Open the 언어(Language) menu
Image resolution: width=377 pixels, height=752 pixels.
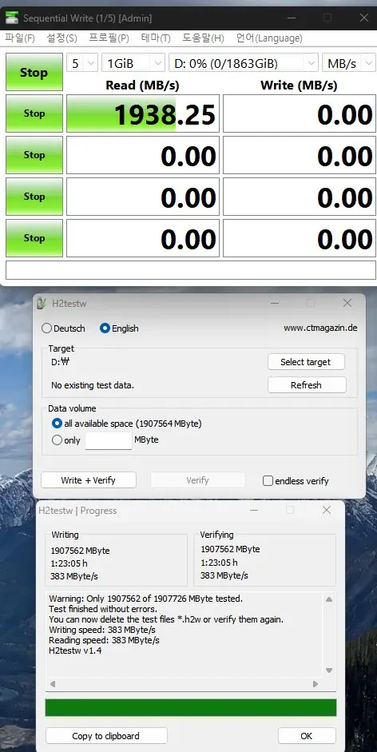pos(269,38)
